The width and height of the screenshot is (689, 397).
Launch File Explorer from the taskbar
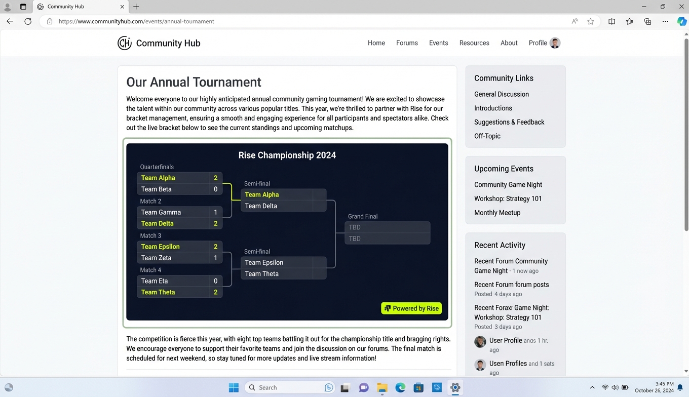382,387
